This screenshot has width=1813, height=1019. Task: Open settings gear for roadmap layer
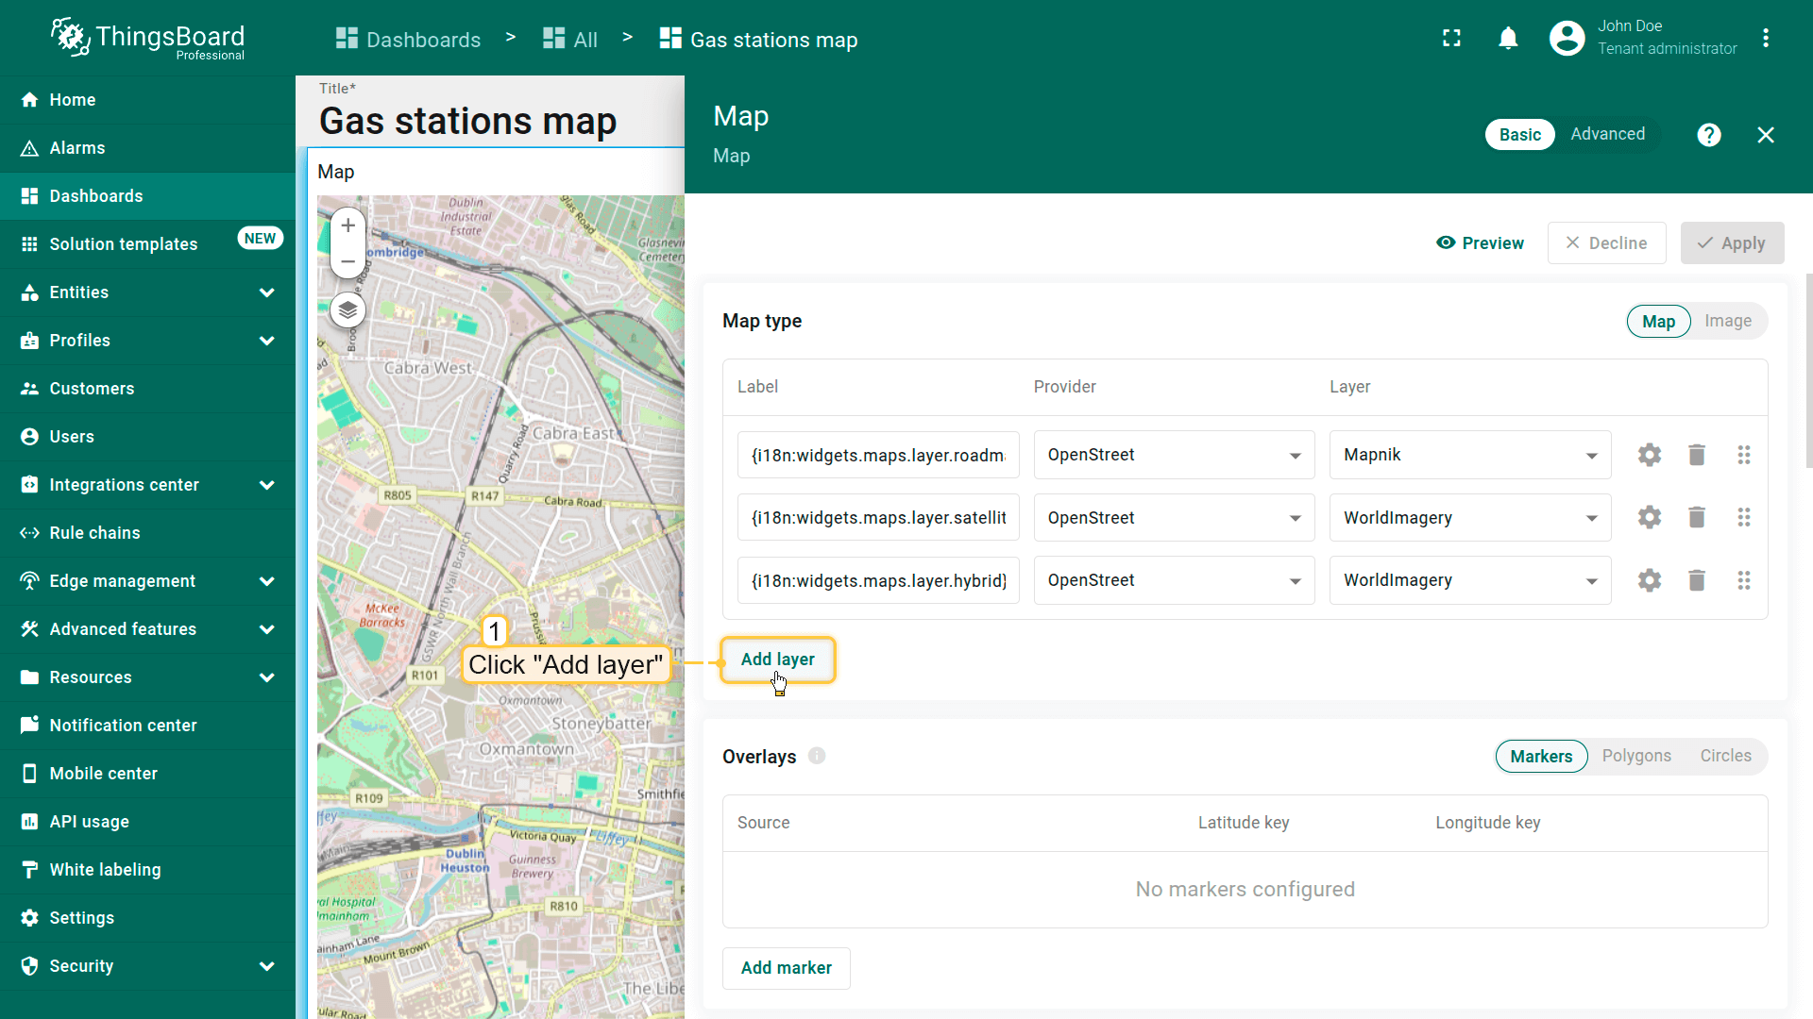(x=1649, y=455)
